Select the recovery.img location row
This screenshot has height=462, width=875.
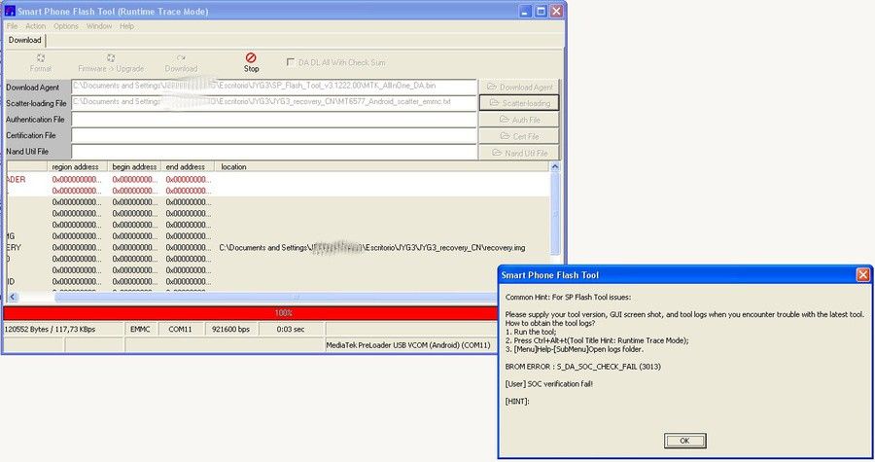point(371,248)
